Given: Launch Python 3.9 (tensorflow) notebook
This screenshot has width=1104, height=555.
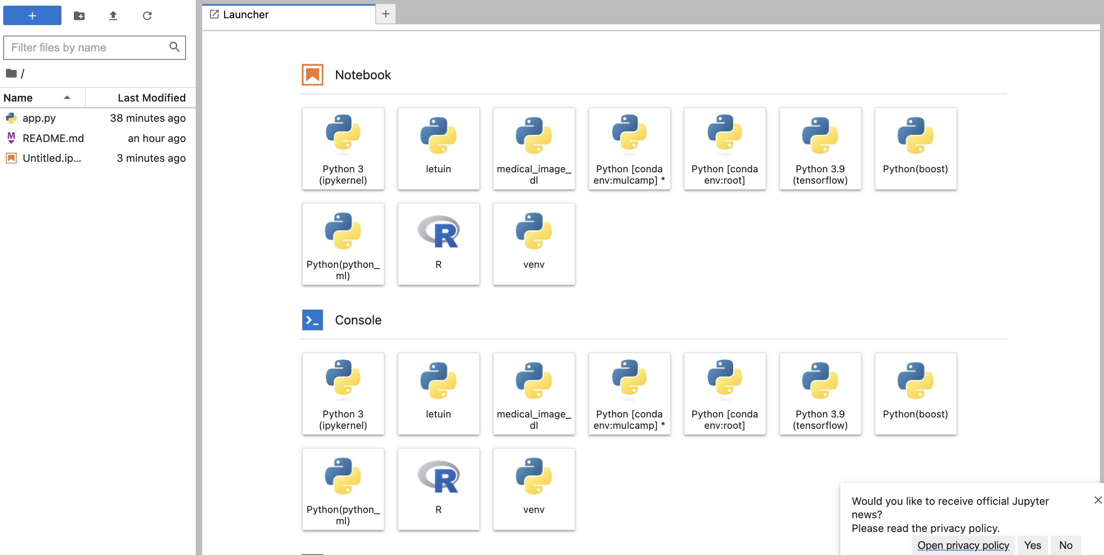Looking at the screenshot, I should 820,148.
